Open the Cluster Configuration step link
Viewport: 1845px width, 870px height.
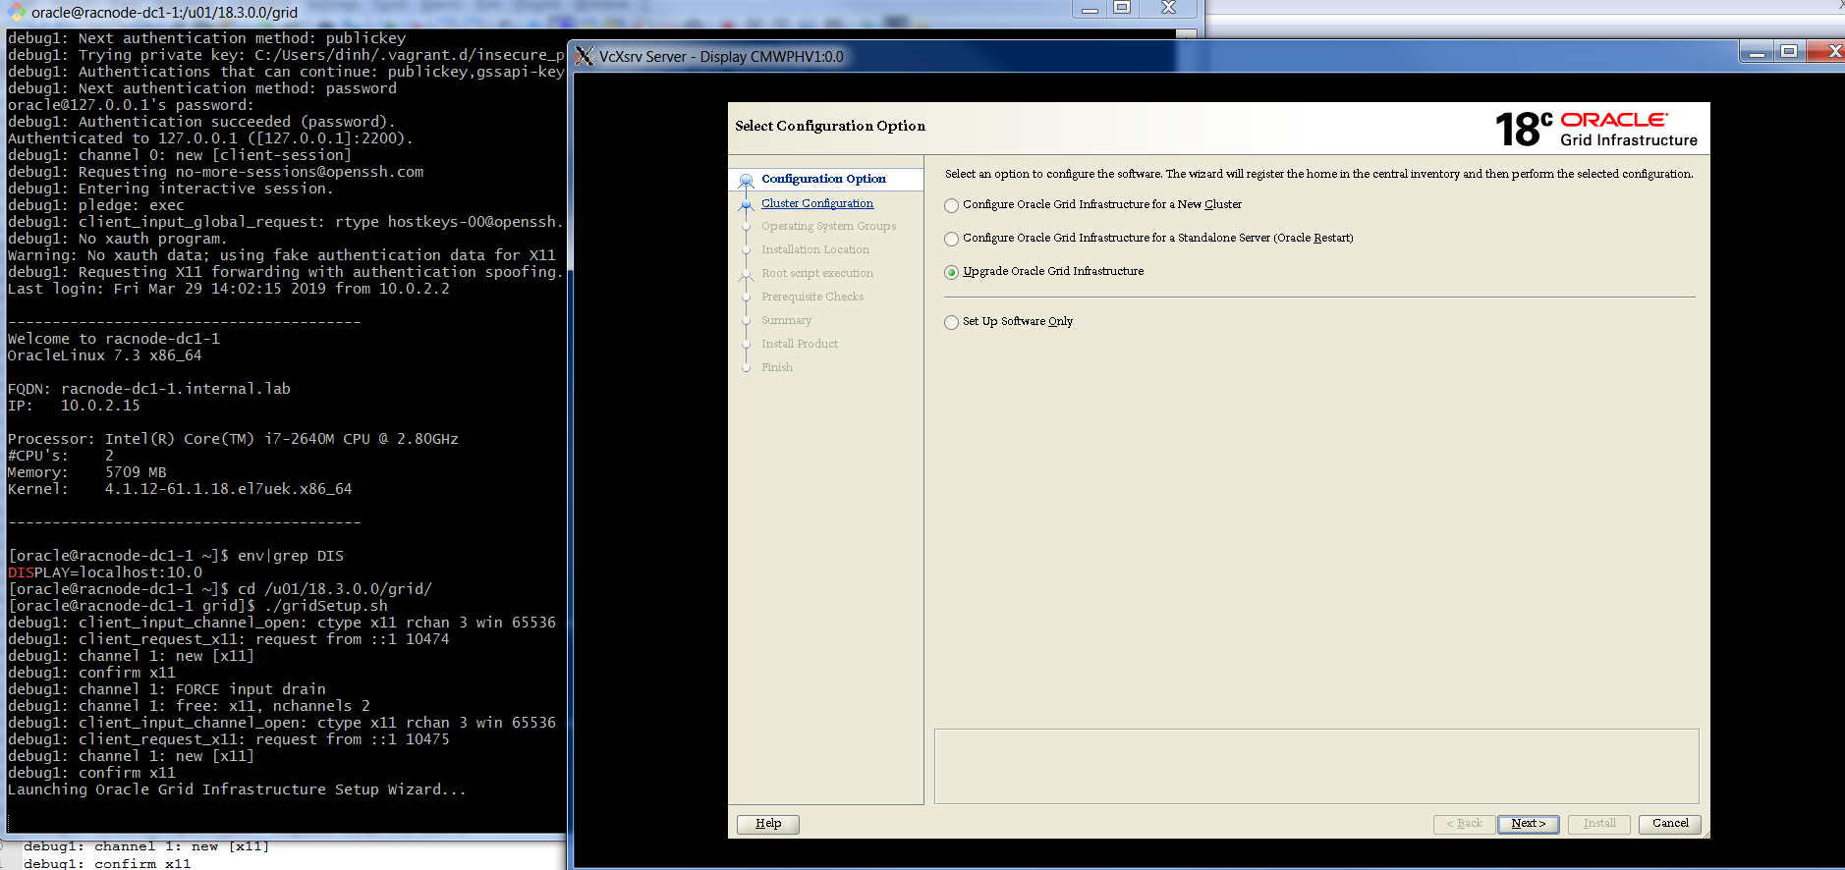point(816,203)
